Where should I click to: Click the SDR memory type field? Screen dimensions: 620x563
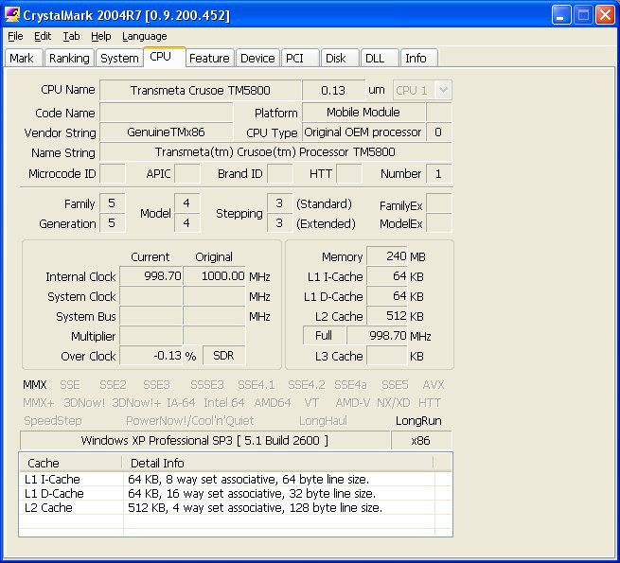tap(223, 356)
